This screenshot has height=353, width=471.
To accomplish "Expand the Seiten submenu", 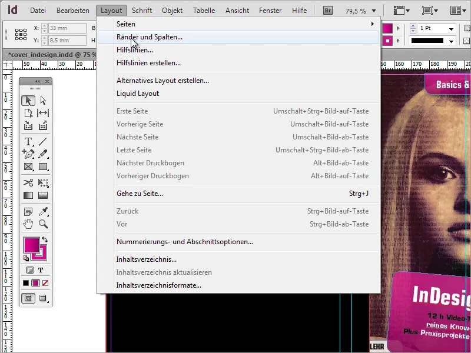I will tap(238, 24).
